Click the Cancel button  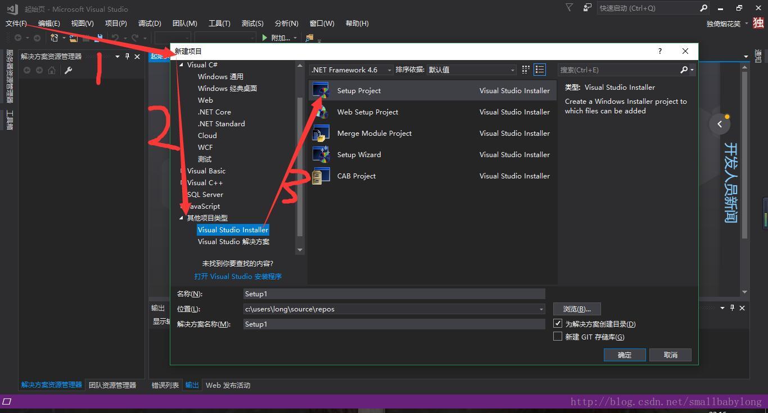tap(670, 355)
